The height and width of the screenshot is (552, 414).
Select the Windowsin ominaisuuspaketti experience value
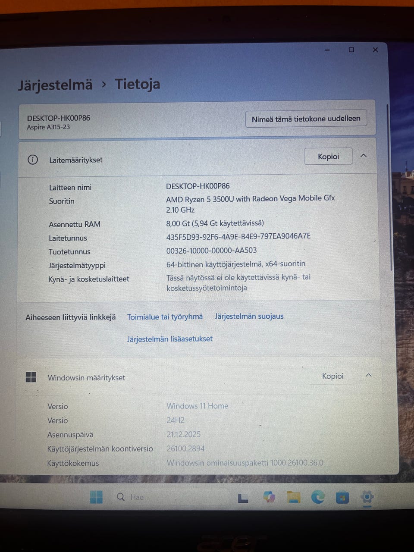point(245,463)
